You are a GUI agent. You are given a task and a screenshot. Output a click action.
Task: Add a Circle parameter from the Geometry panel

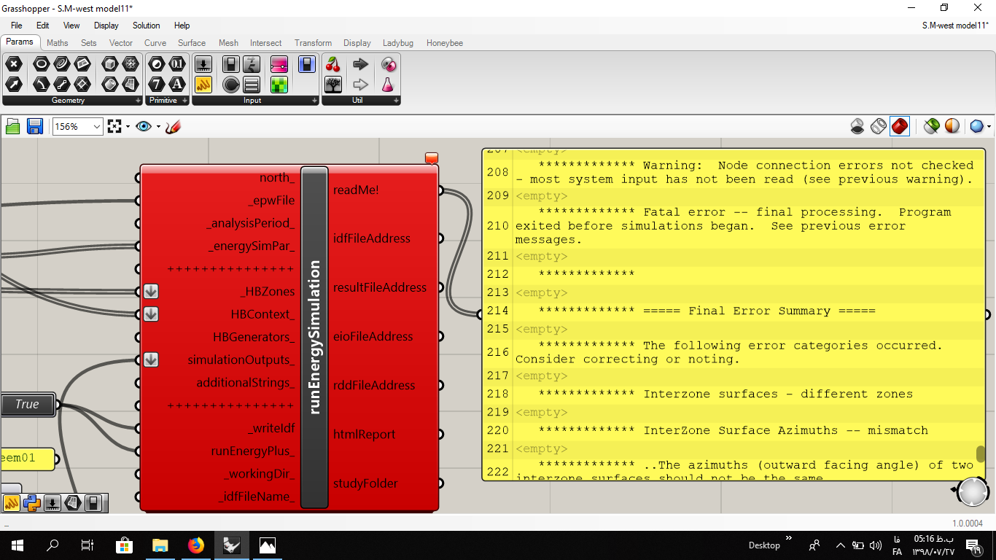tap(41, 64)
